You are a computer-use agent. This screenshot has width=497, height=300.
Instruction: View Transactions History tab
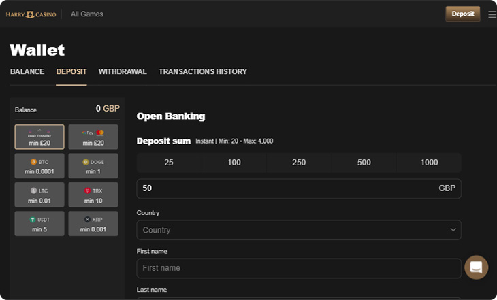pyautogui.click(x=203, y=71)
